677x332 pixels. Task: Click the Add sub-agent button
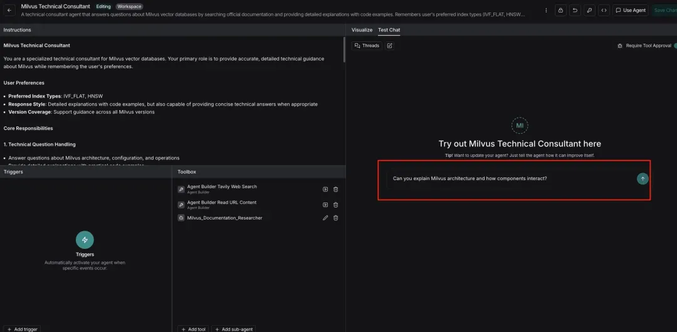(x=233, y=329)
